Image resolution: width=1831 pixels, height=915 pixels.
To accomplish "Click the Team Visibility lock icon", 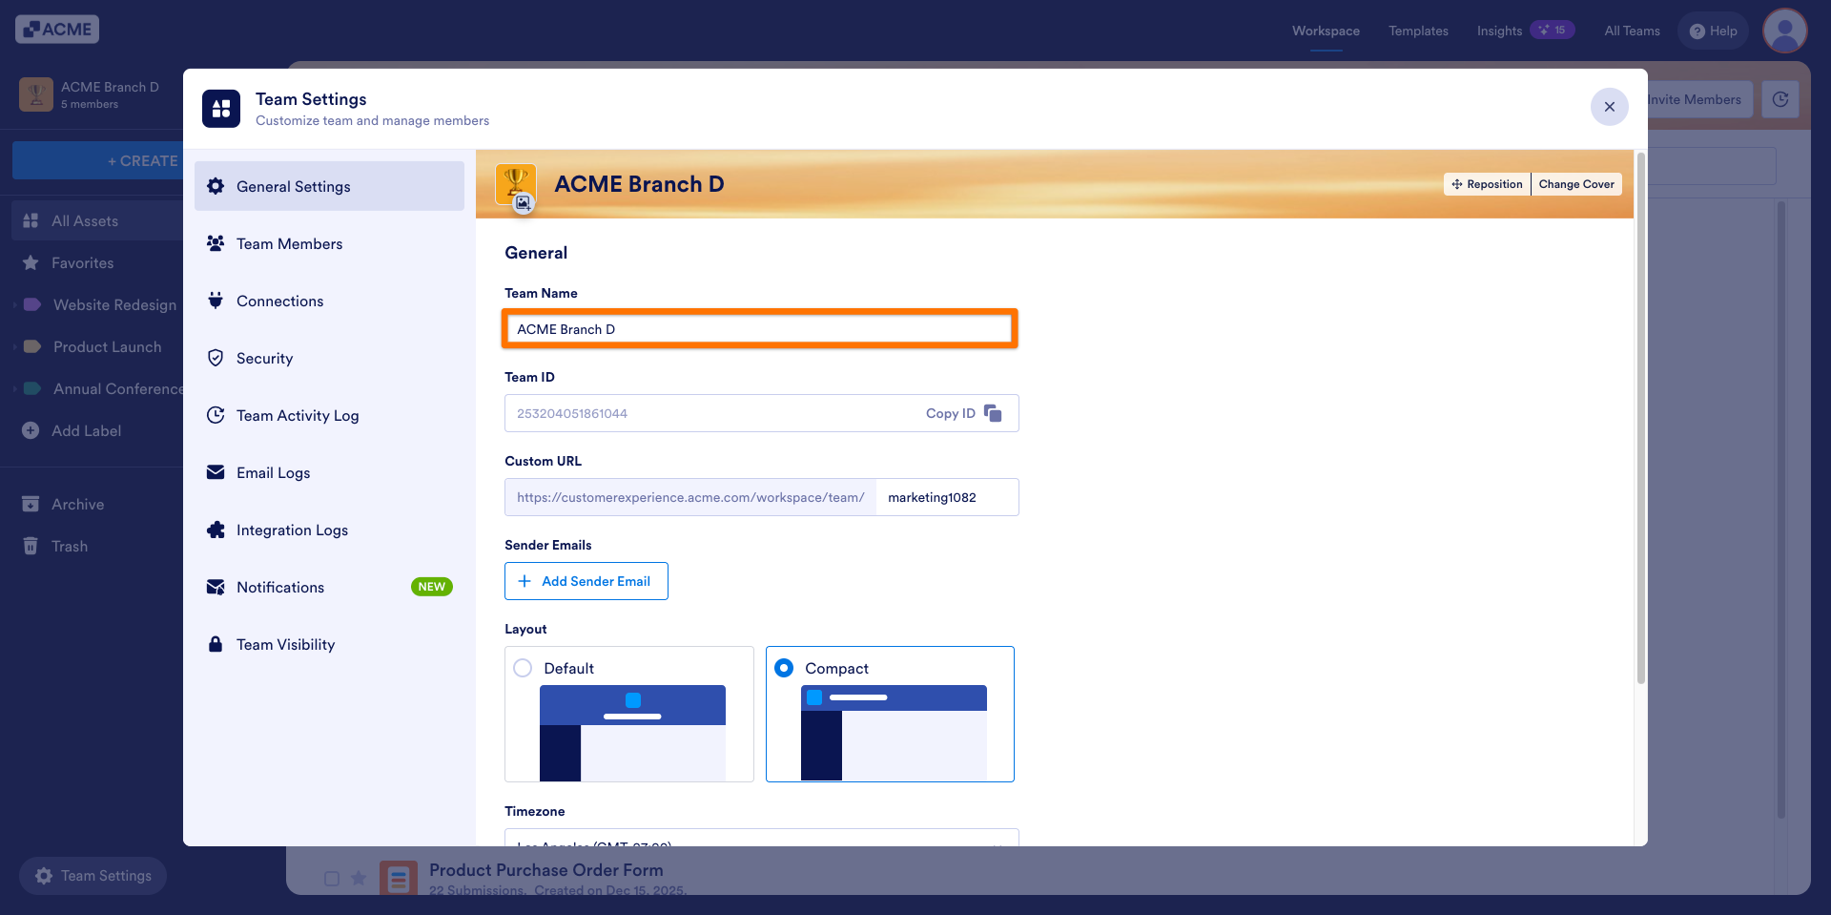I will 216,644.
